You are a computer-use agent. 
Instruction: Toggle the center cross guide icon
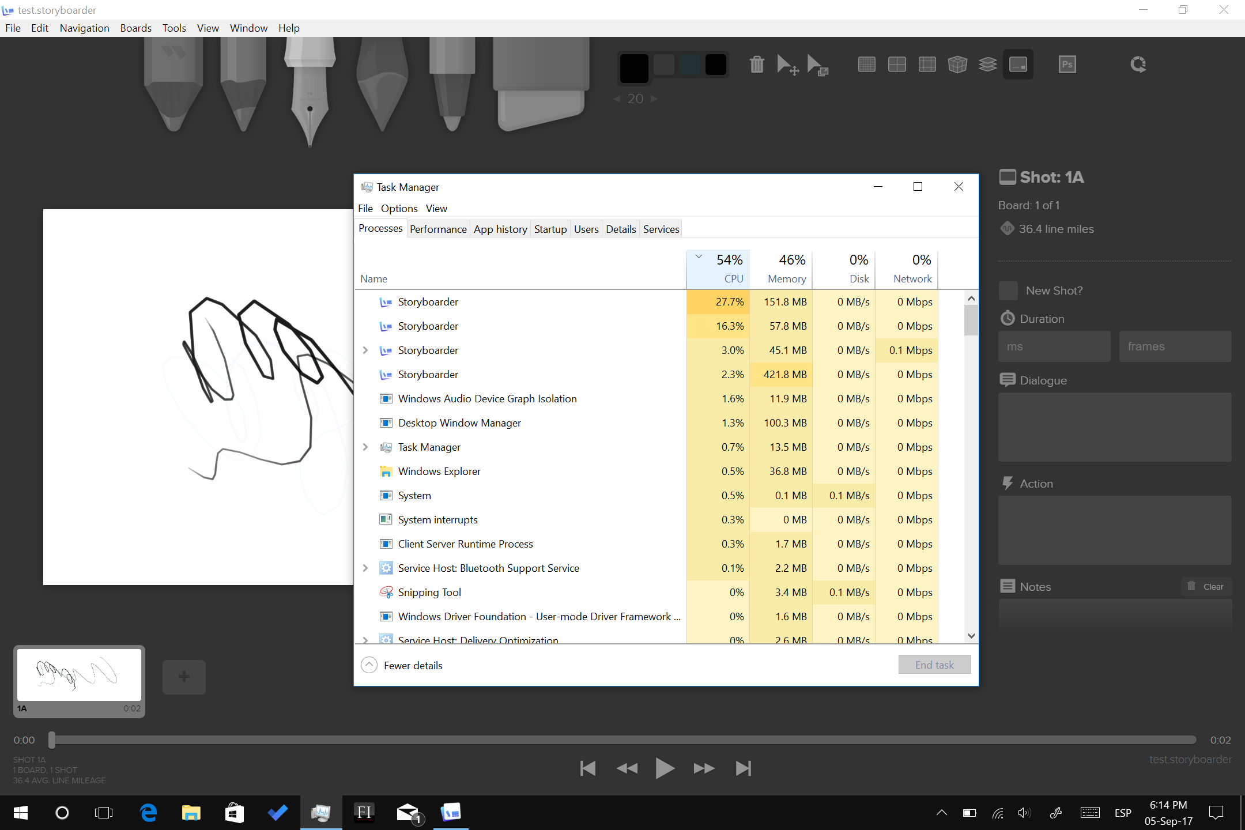[897, 64]
